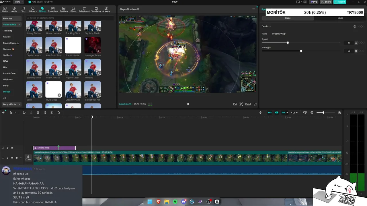367x206 pixels.
Task: Open the Menu dropdown
Action: (18, 2)
